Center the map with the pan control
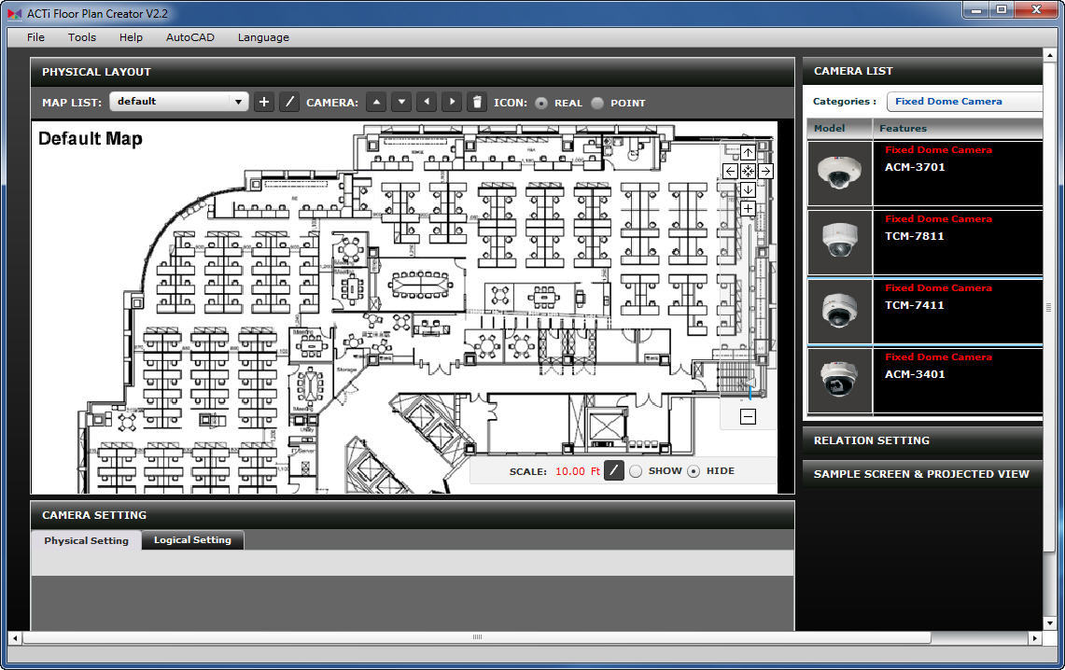 pos(748,171)
